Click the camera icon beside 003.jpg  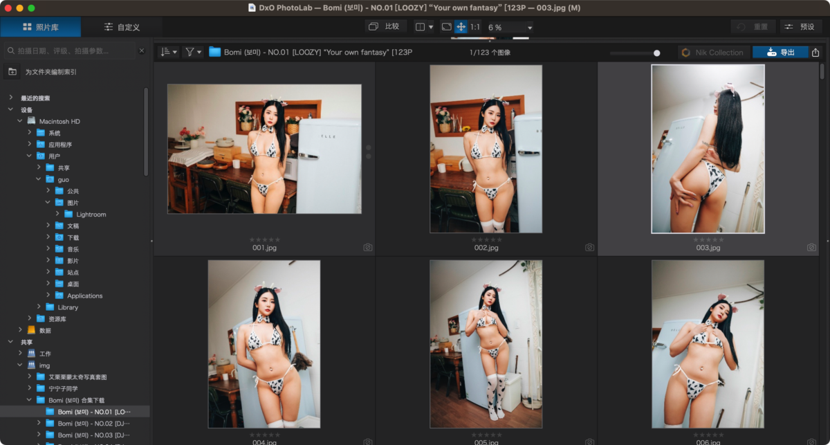811,247
